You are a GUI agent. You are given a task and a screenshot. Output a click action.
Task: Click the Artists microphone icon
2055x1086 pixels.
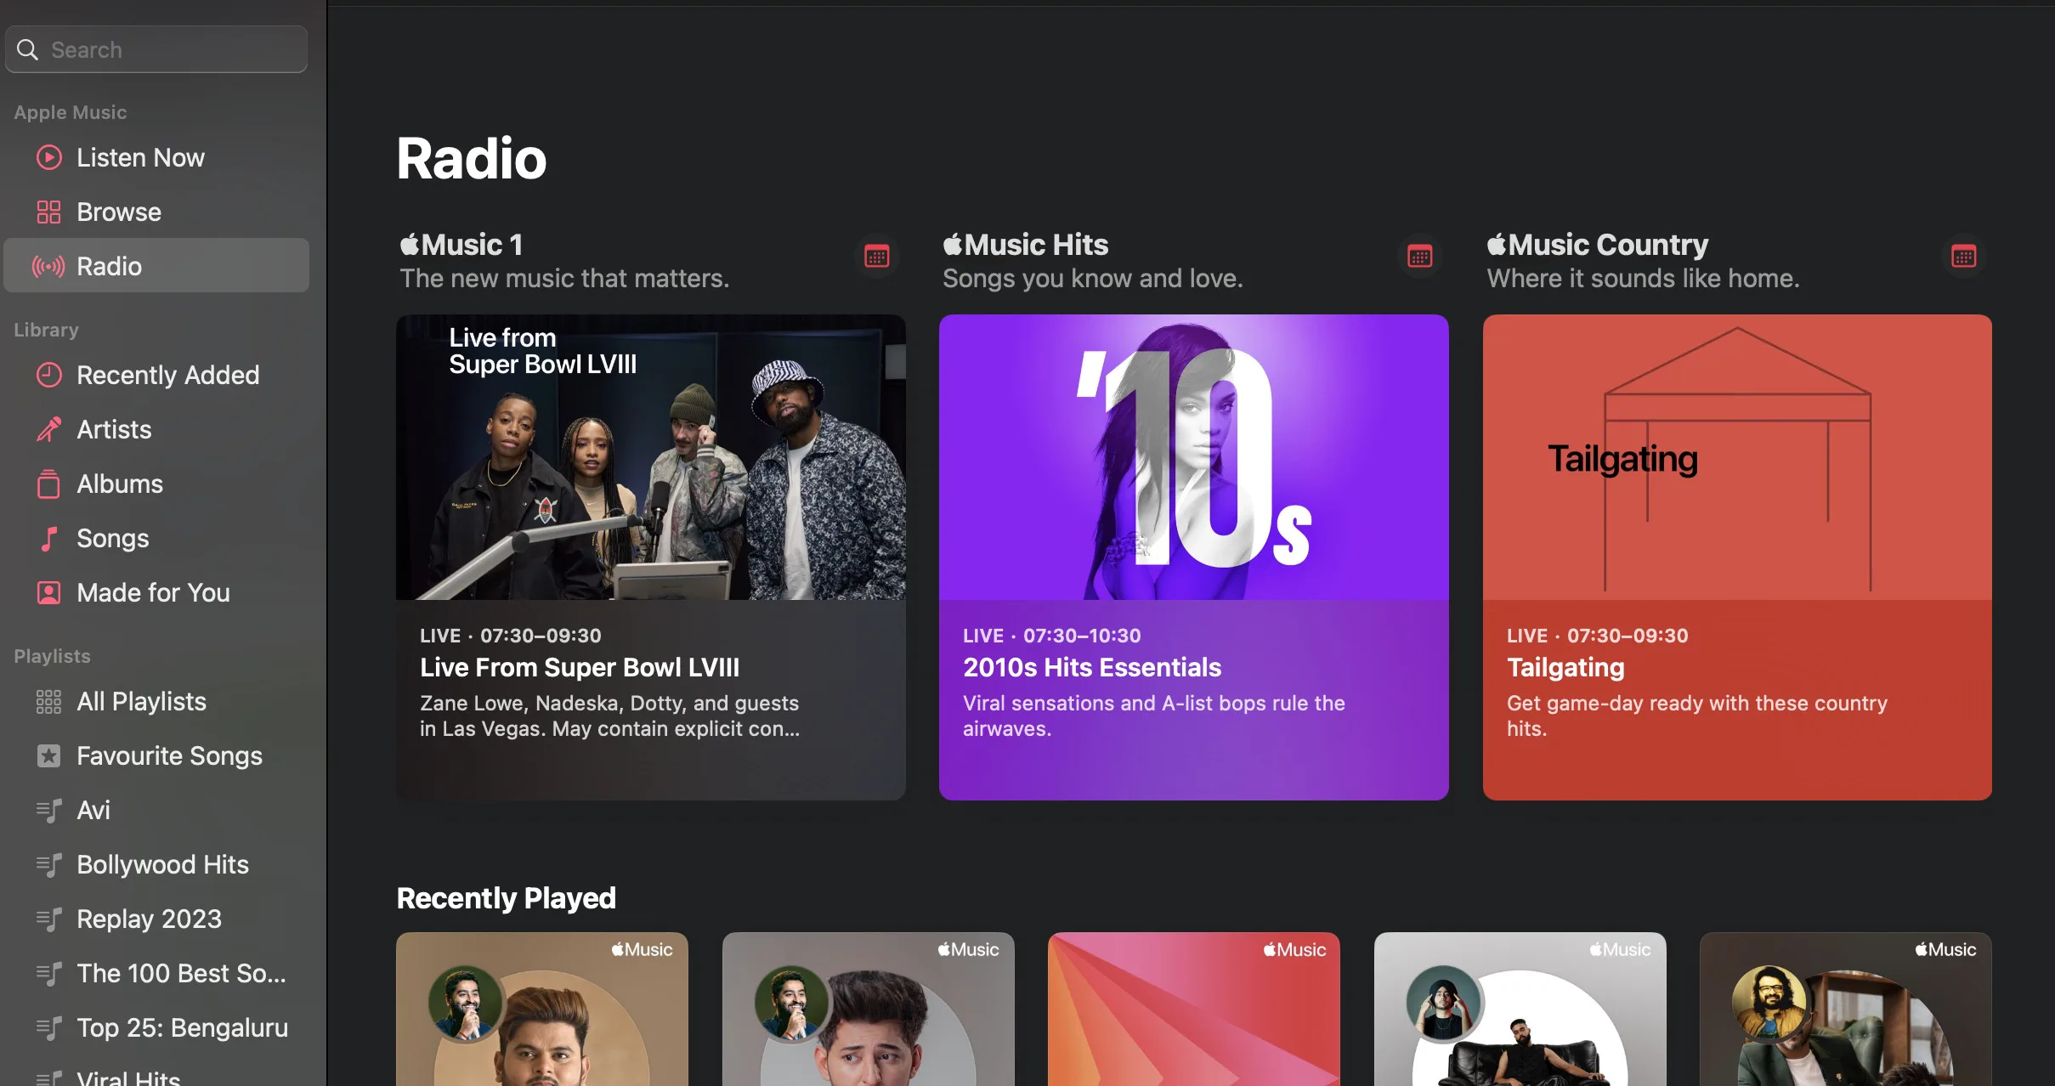49,429
